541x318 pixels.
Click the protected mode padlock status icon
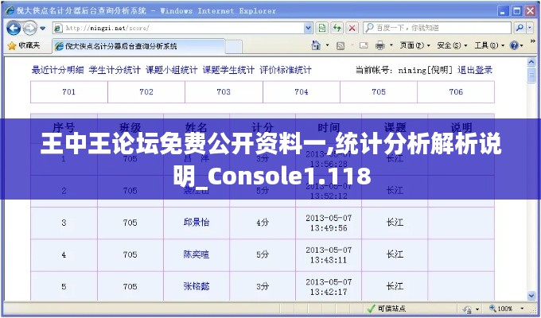point(468,308)
